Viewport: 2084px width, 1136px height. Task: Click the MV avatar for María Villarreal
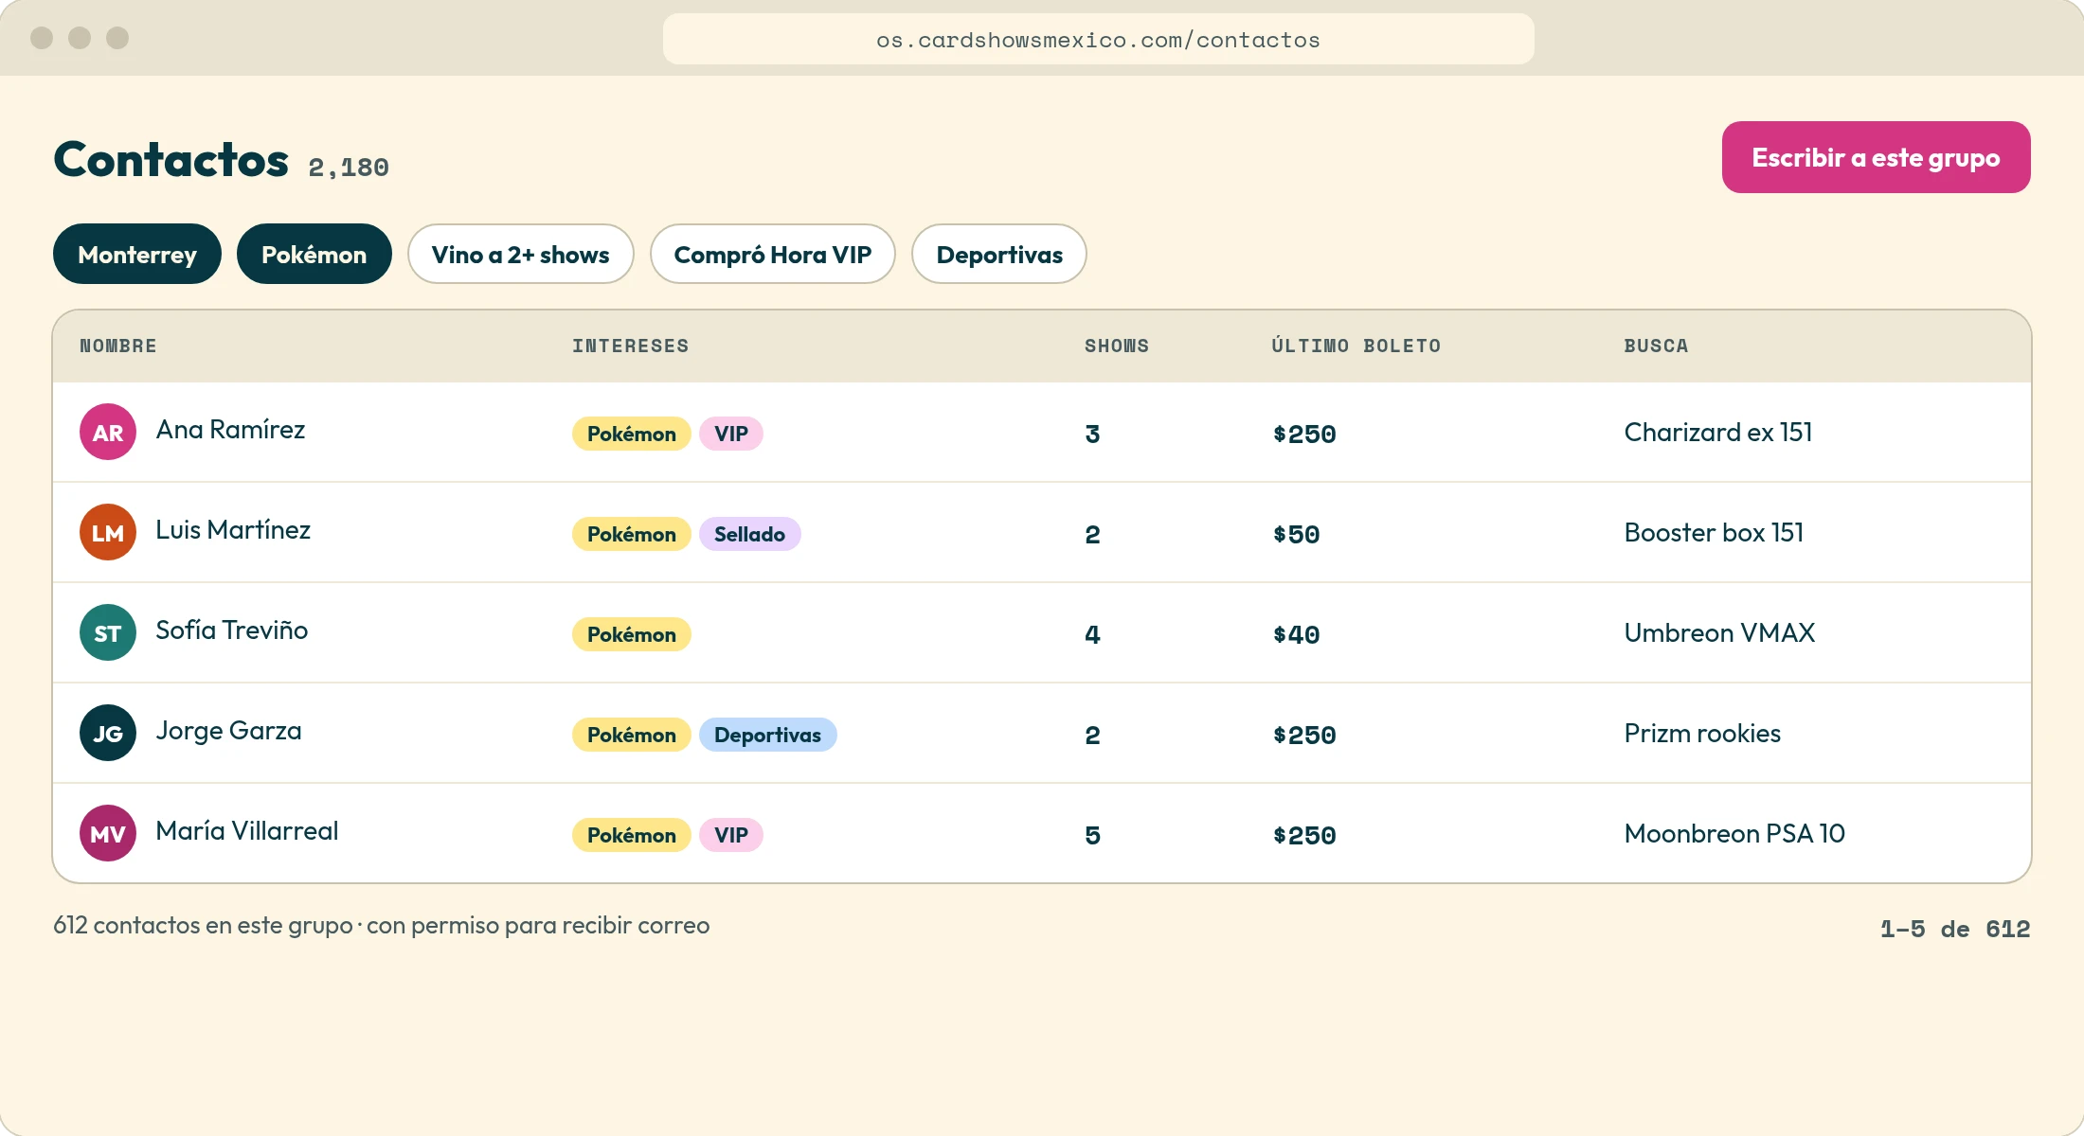coord(108,833)
